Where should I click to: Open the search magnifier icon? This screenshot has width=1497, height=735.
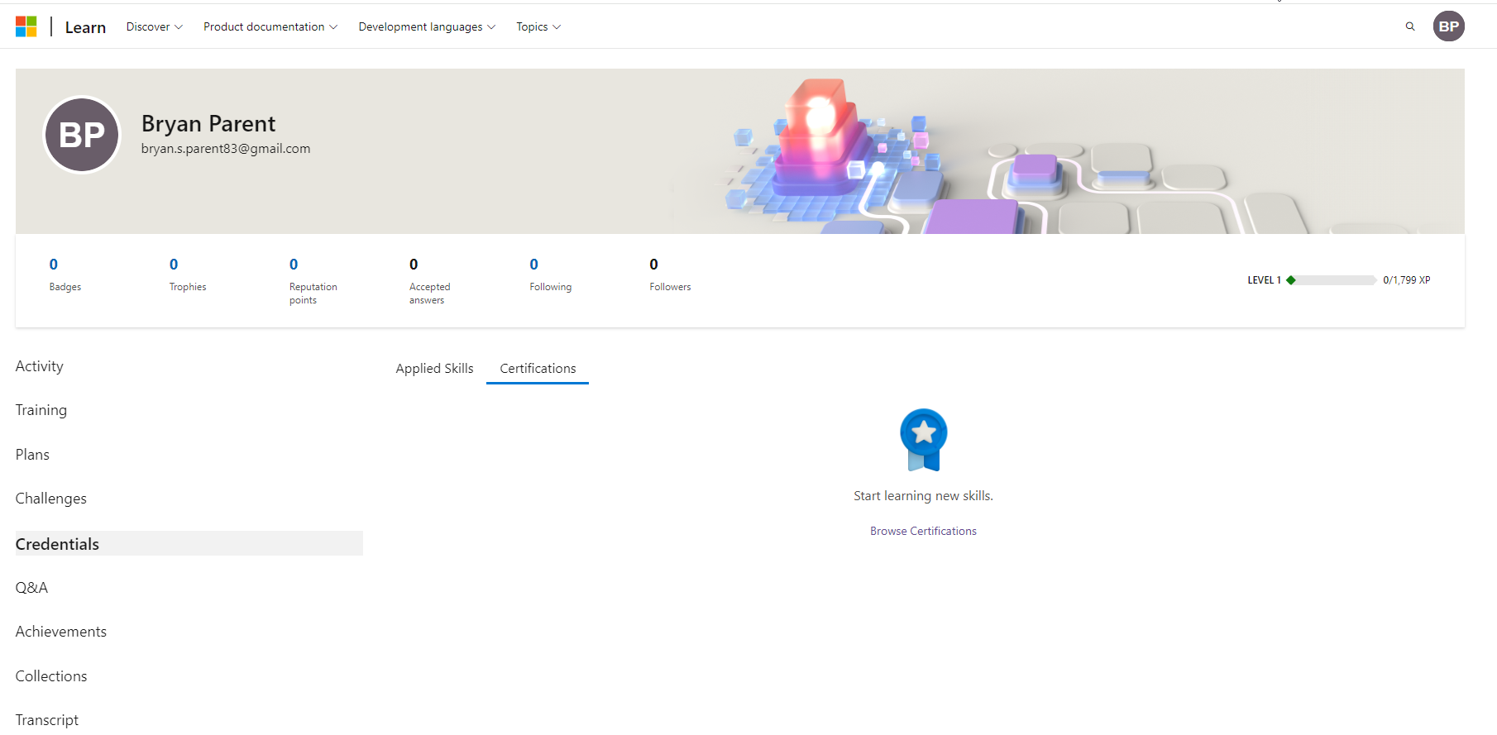point(1410,26)
